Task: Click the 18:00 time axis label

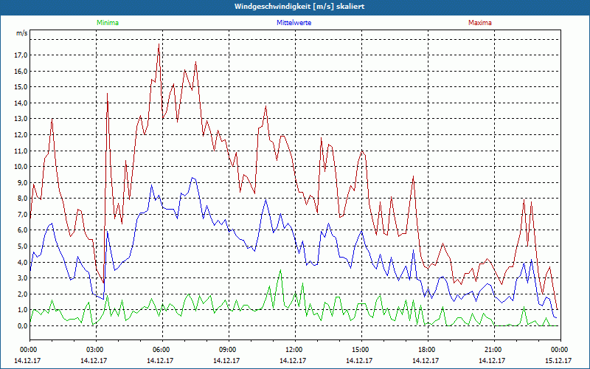Action: click(426, 350)
